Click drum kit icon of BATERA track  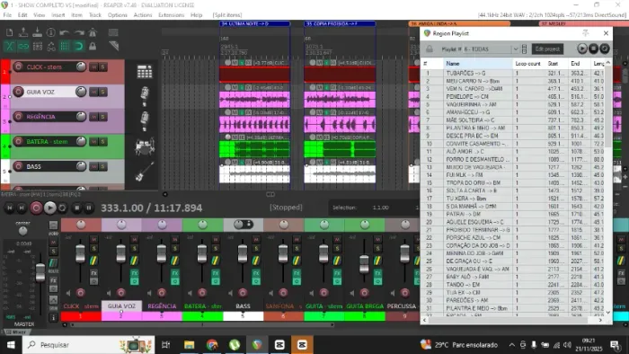click(x=145, y=146)
